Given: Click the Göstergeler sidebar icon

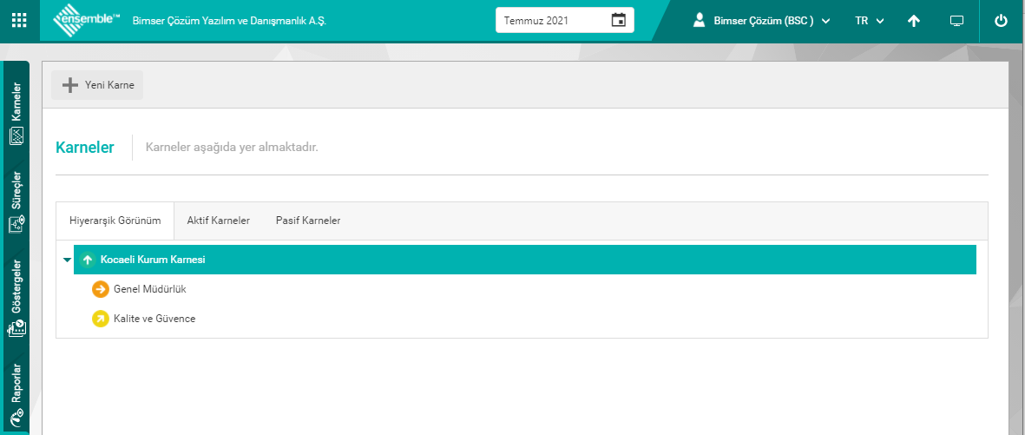Looking at the screenshot, I should (x=17, y=329).
